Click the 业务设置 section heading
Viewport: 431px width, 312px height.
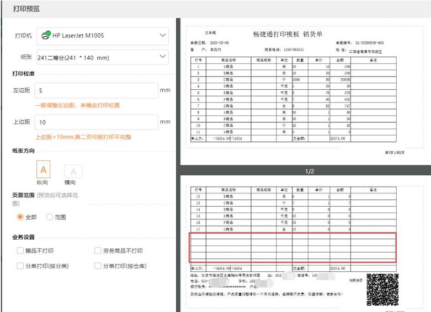(x=23, y=237)
